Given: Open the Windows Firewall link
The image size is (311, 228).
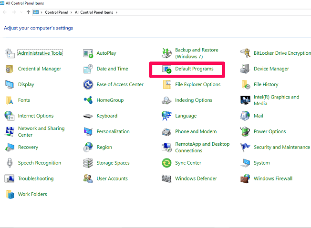Looking at the screenshot, I should 273,178.
